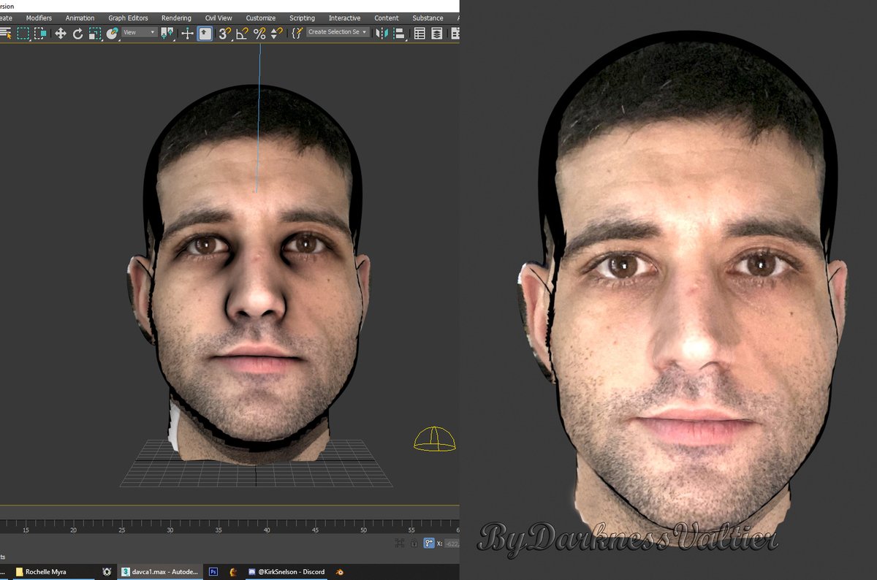Viewport: 877px width, 580px height.
Task: Open the Civil View menu
Action: pos(219,18)
